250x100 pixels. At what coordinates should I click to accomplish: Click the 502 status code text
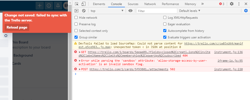[172, 69]
